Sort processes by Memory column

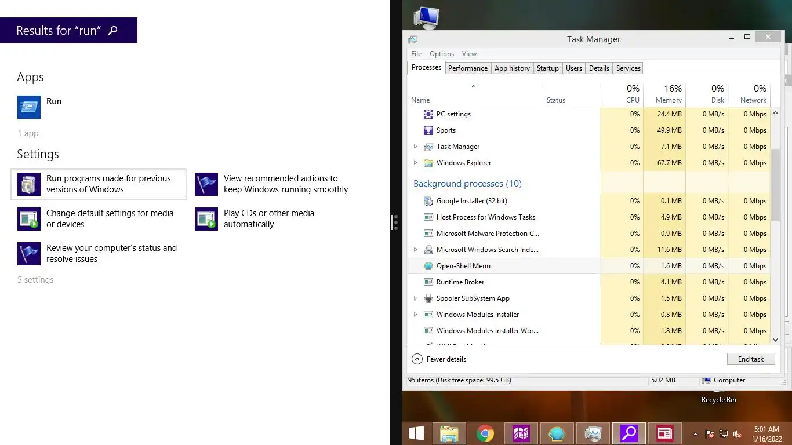coord(664,94)
